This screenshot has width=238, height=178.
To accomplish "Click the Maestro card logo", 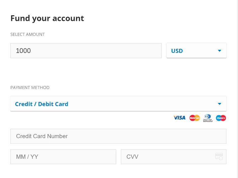I will pyautogui.click(x=221, y=118).
